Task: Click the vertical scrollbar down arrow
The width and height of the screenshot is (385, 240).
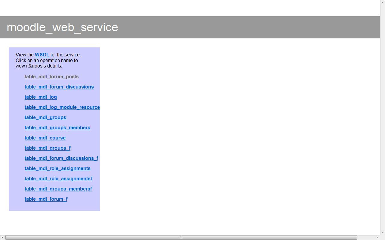Action: [x=383, y=232]
